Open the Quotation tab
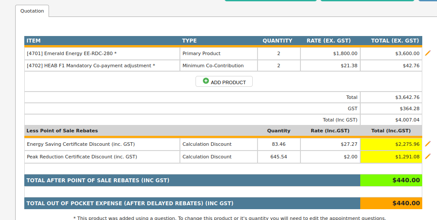 [32, 11]
